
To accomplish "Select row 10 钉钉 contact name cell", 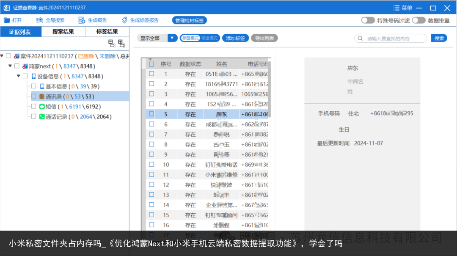I will pos(221,165).
